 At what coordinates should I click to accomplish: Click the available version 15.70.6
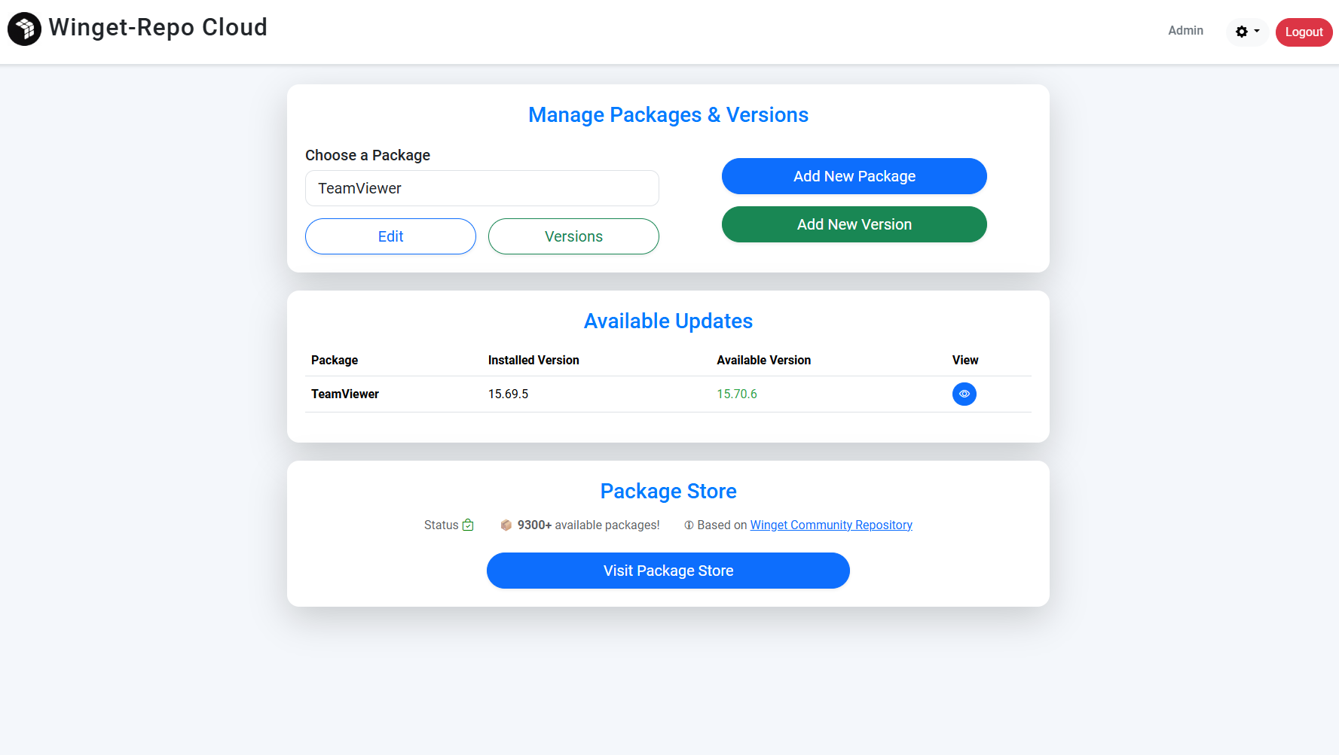tap(736, 394)
